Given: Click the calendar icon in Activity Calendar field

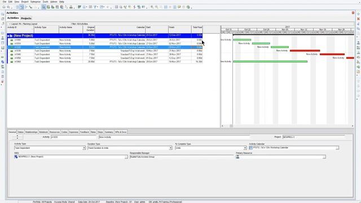Looking at the screenshot, I should 250,148.
